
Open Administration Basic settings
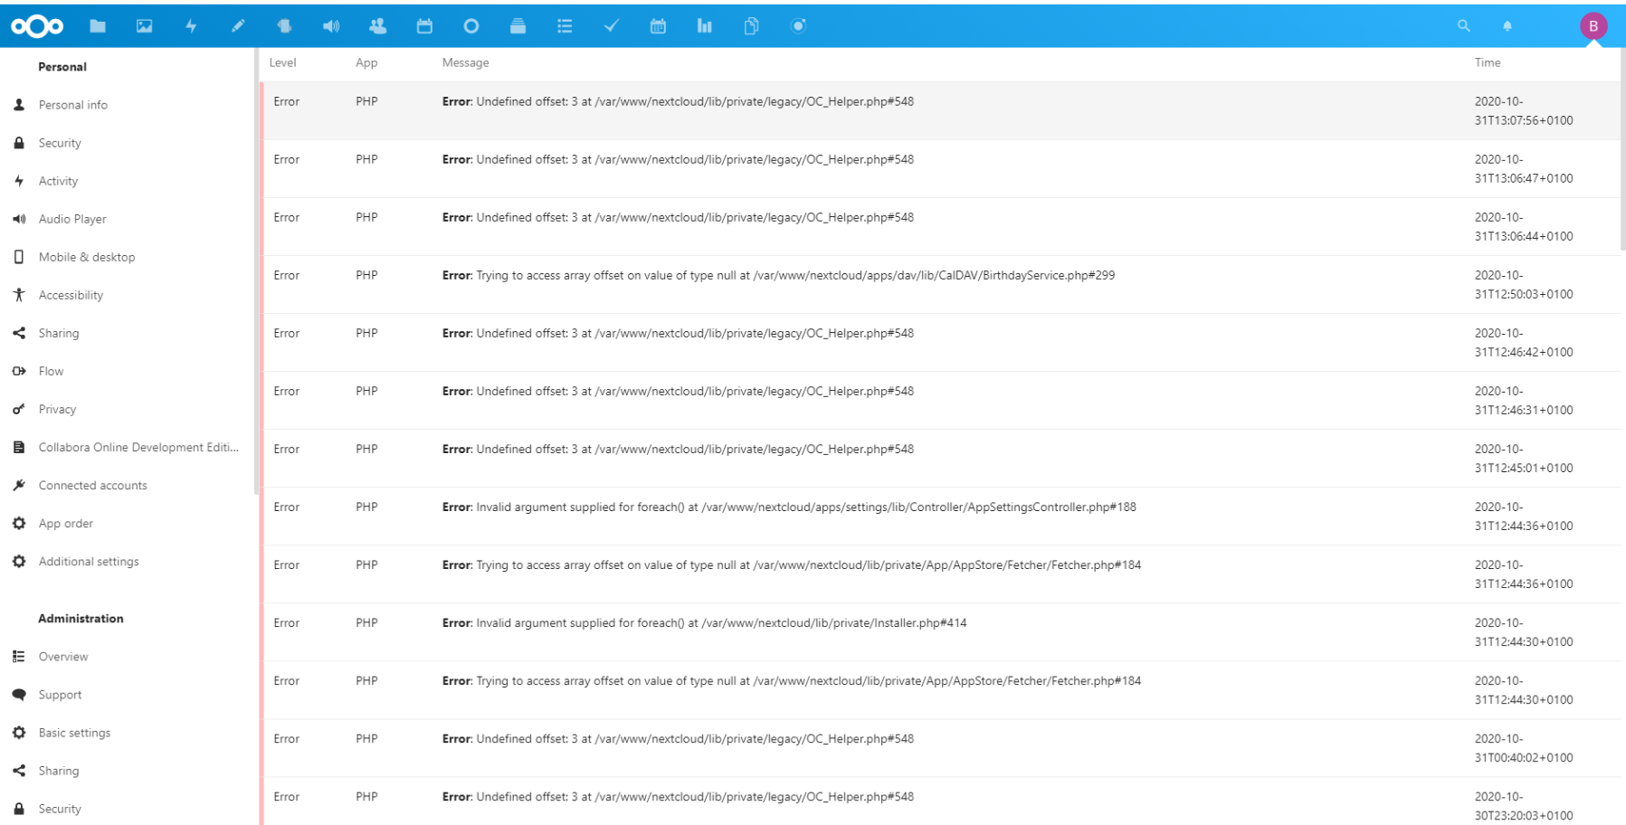[74, 733]
